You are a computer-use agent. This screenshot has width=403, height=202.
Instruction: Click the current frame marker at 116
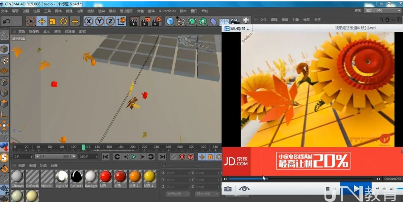click(x=84, y=147)
